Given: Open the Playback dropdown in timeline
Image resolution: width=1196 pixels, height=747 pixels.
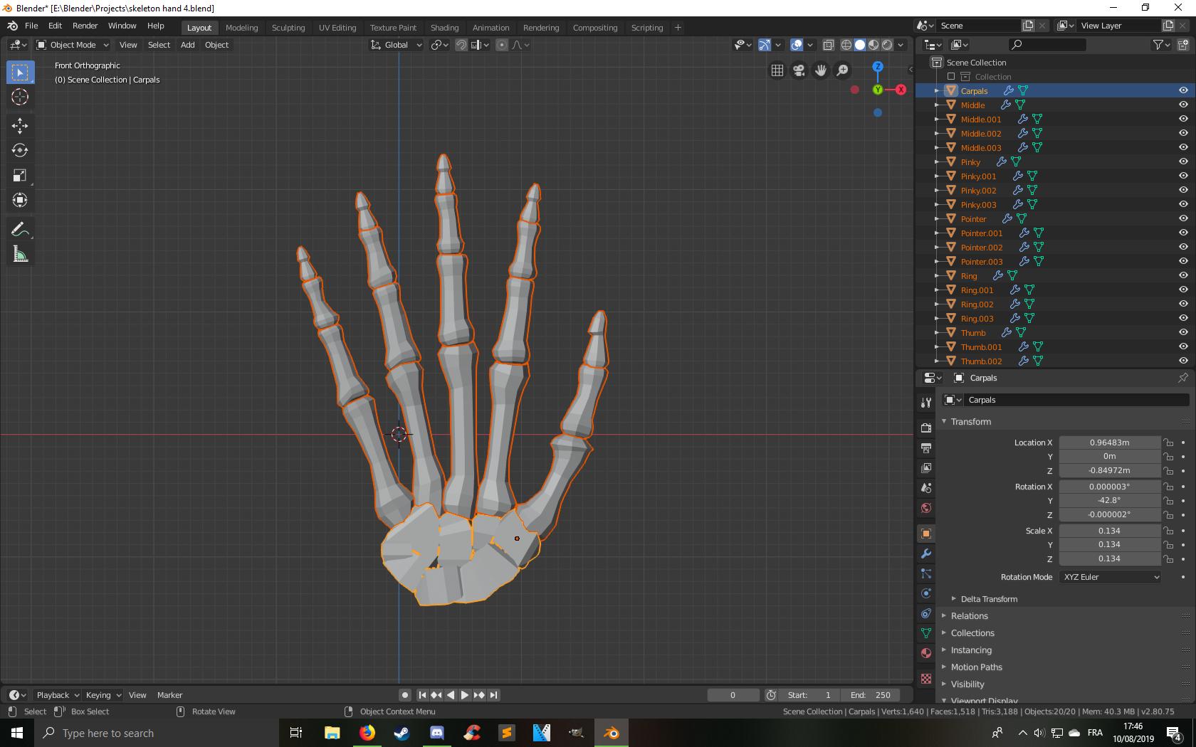Looking at the screenshot, I should tap(57, 695).
